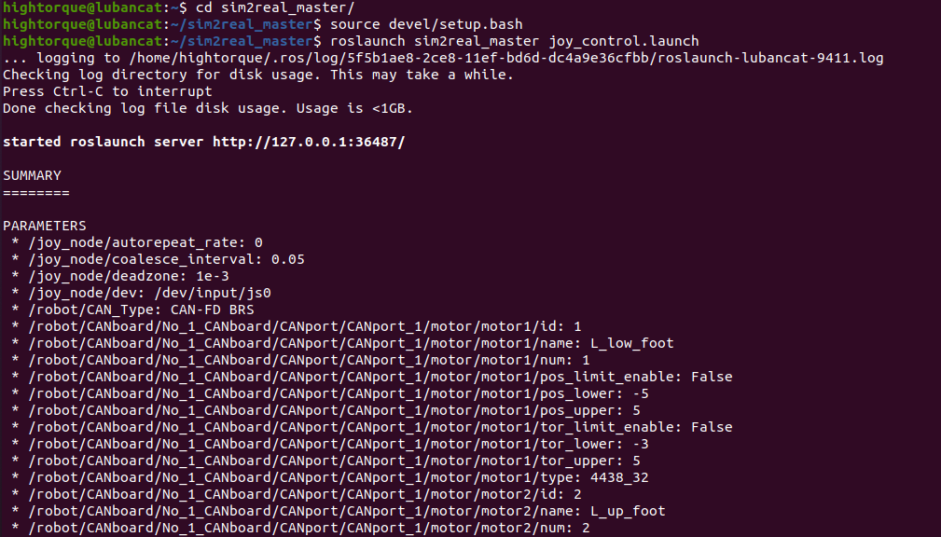The height and width of the screenshot is (537, 941).
Task: Click the /robot/CAN_Type: CAN-FD BRS line
Action: pyautogui.click(x=132, y=310)
